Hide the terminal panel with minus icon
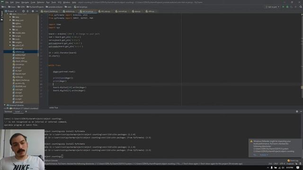Viewport: 303px width, 170px height. pos(301,111)
